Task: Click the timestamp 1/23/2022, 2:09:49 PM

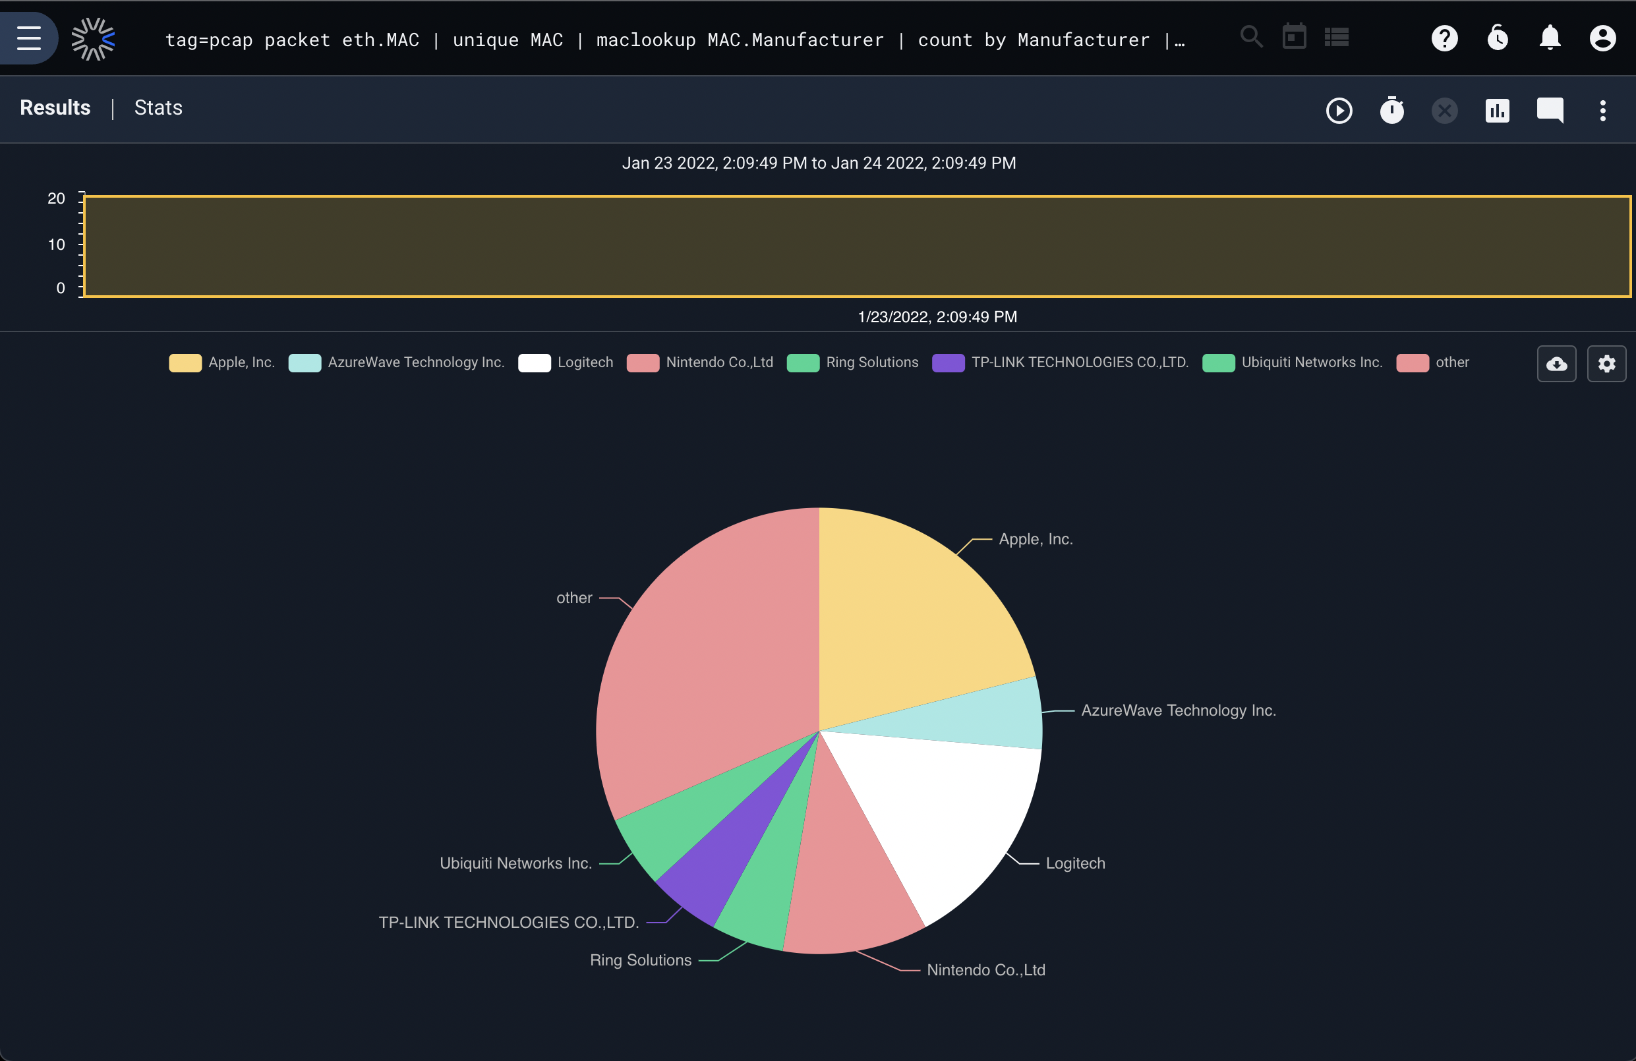Action: [937, 317]
